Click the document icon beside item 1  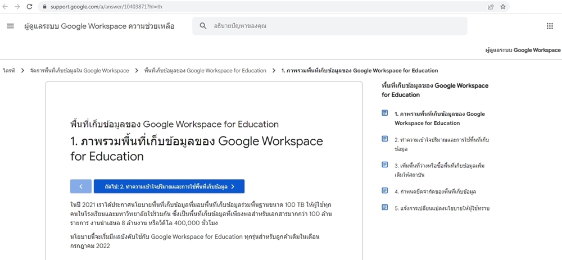click(x=385, y=113)
